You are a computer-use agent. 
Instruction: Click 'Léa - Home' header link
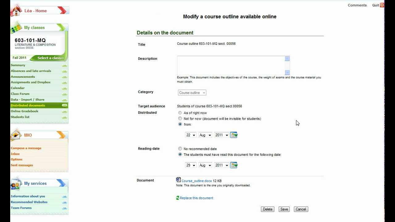[35, 11]
